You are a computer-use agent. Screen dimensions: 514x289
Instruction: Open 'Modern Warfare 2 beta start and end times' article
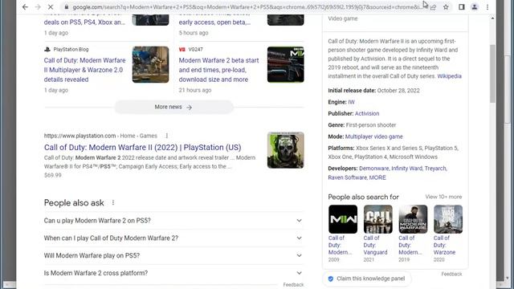coord(218,70)
